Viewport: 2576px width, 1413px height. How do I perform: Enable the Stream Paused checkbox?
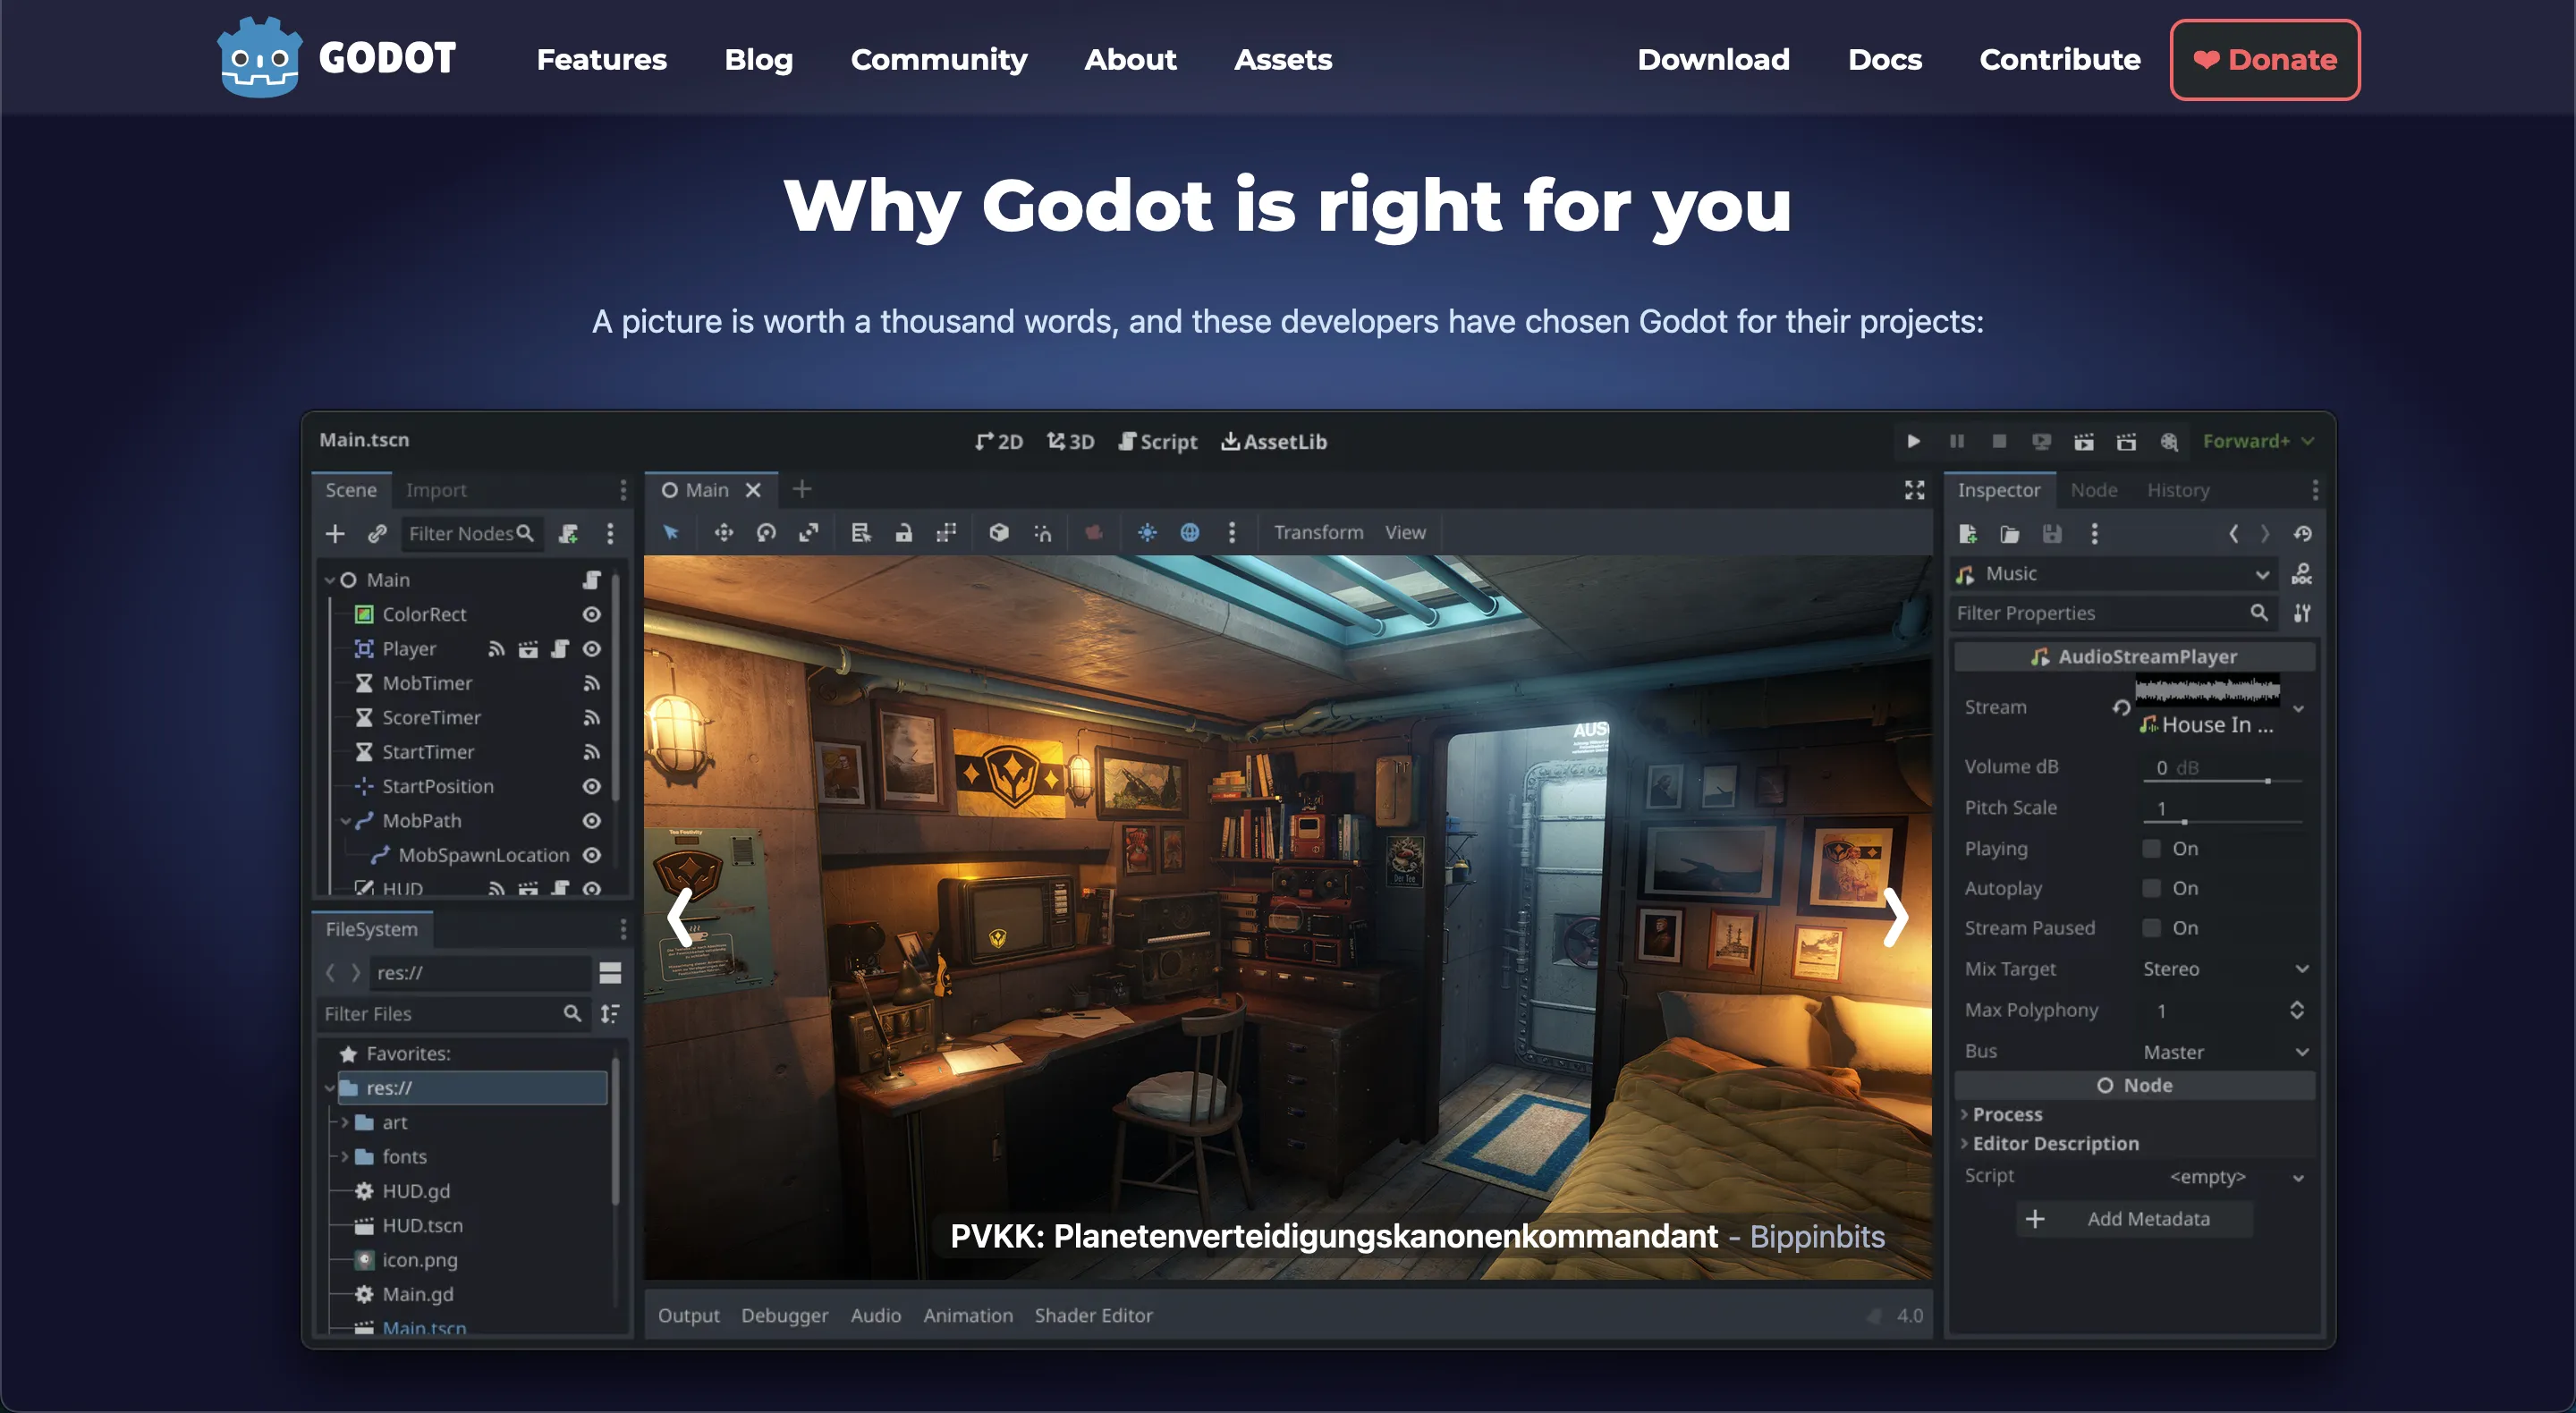click(x=2152, y=929)
